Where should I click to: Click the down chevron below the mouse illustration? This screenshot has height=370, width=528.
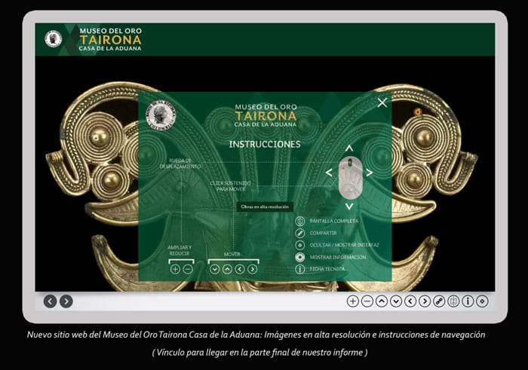[349, 206]
